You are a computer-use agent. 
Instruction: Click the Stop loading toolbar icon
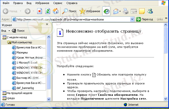tap(39, 11)
